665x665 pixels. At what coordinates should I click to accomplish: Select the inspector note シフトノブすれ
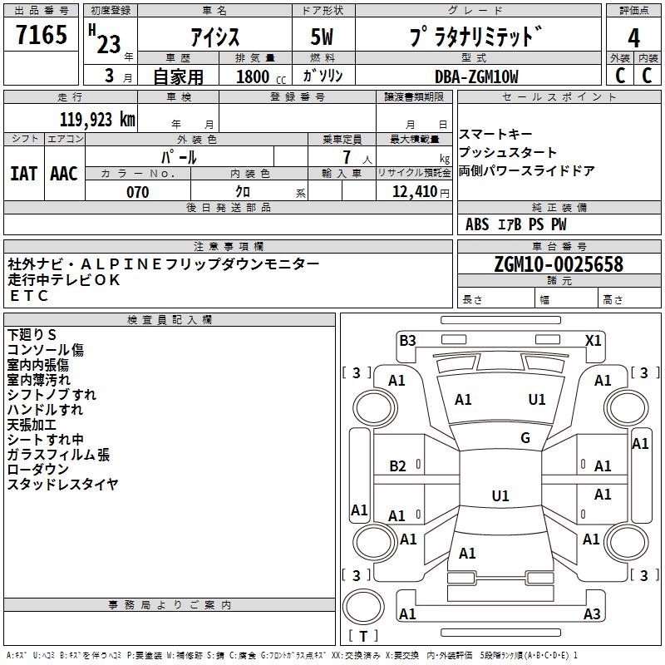[52, 394]
